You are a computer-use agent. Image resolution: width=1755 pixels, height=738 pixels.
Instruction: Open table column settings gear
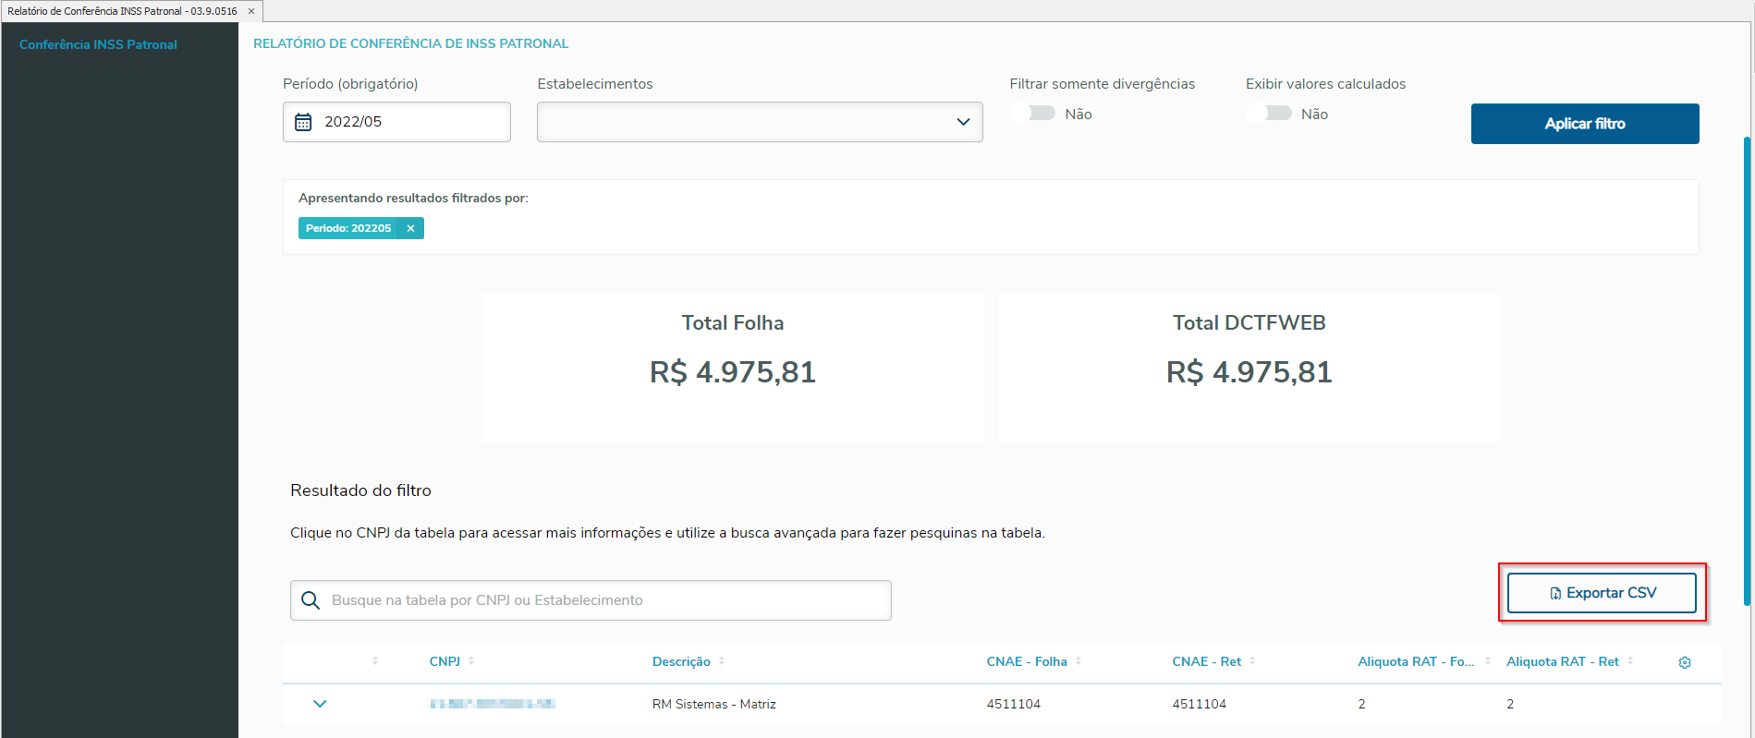tap(1685, 662)
